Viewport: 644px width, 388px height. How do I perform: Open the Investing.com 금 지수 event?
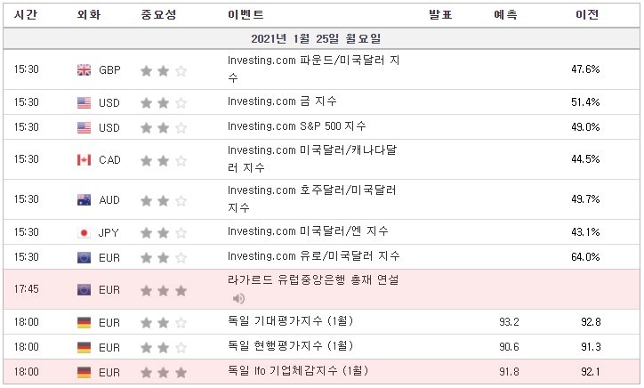point(282,101)
